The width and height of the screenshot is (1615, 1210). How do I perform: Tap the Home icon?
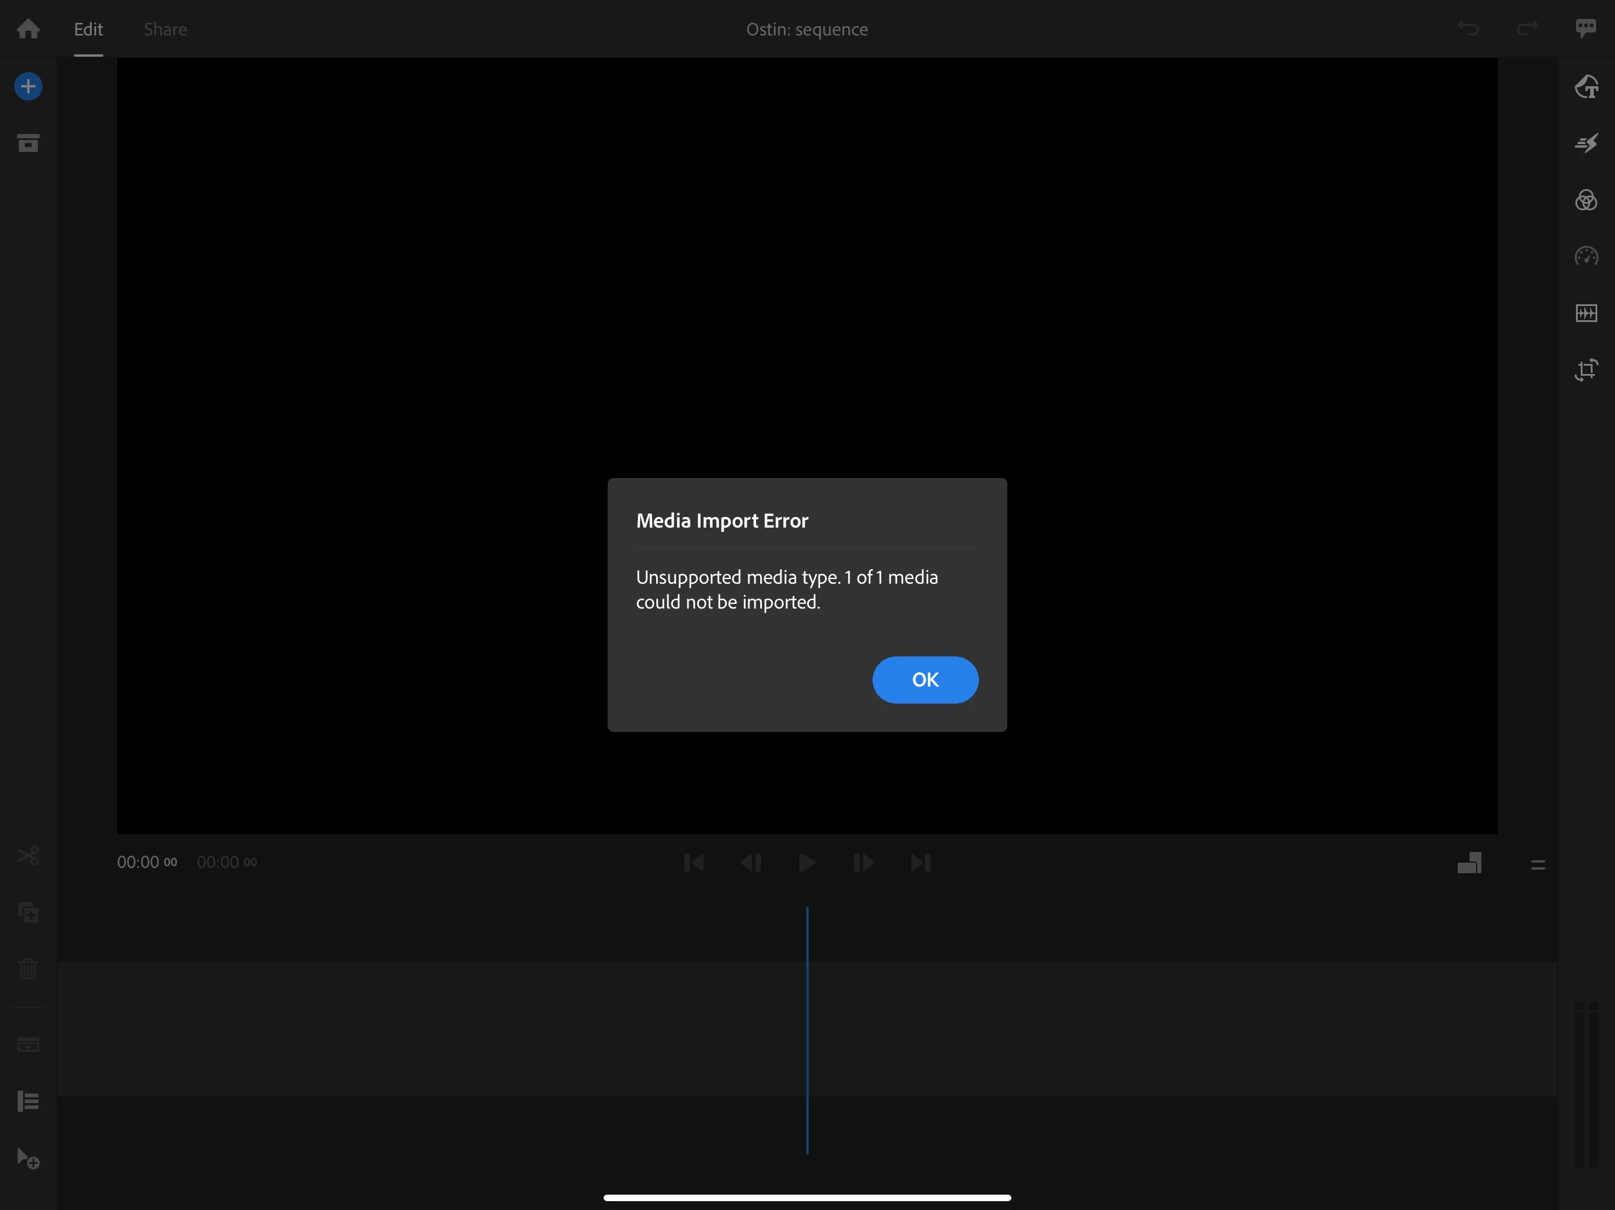[x=28, y=29]
